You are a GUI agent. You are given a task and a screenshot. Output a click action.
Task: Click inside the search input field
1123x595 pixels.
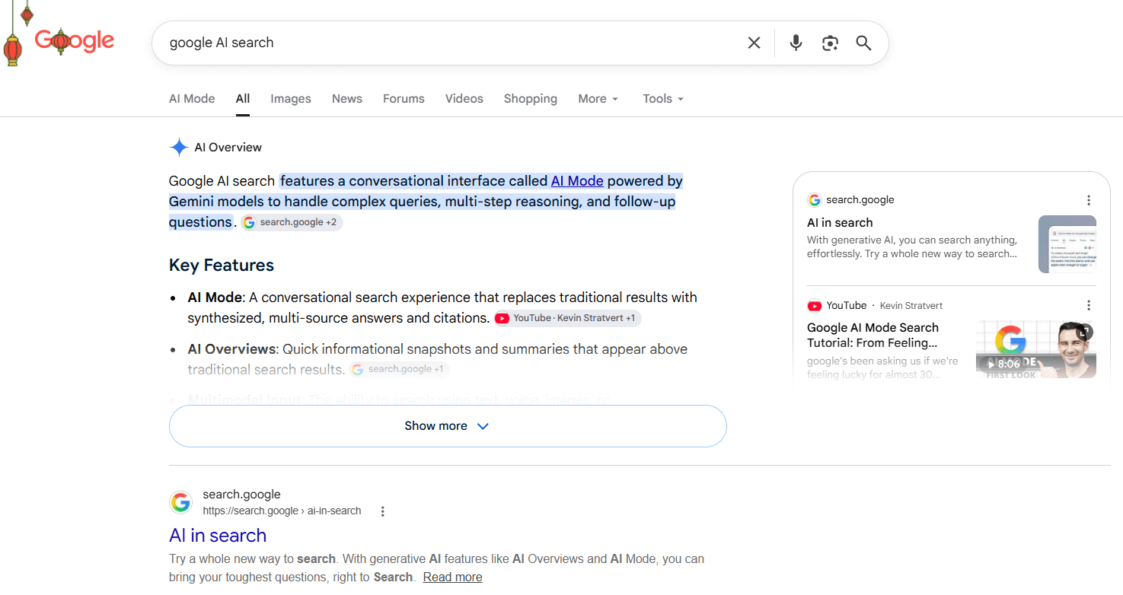click(x=449, y=43)
